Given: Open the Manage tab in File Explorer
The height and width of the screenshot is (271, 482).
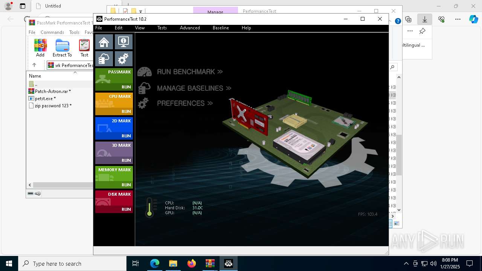Looking at the screenshot, I should [x=215, y=11].
